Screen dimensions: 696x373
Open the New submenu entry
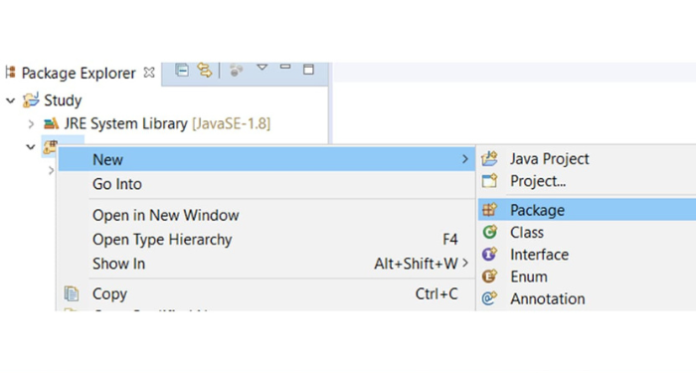click(x=266, y=159)
